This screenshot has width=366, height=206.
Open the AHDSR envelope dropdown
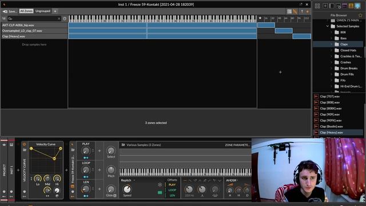pyautogui.click(x=232, y=180)
